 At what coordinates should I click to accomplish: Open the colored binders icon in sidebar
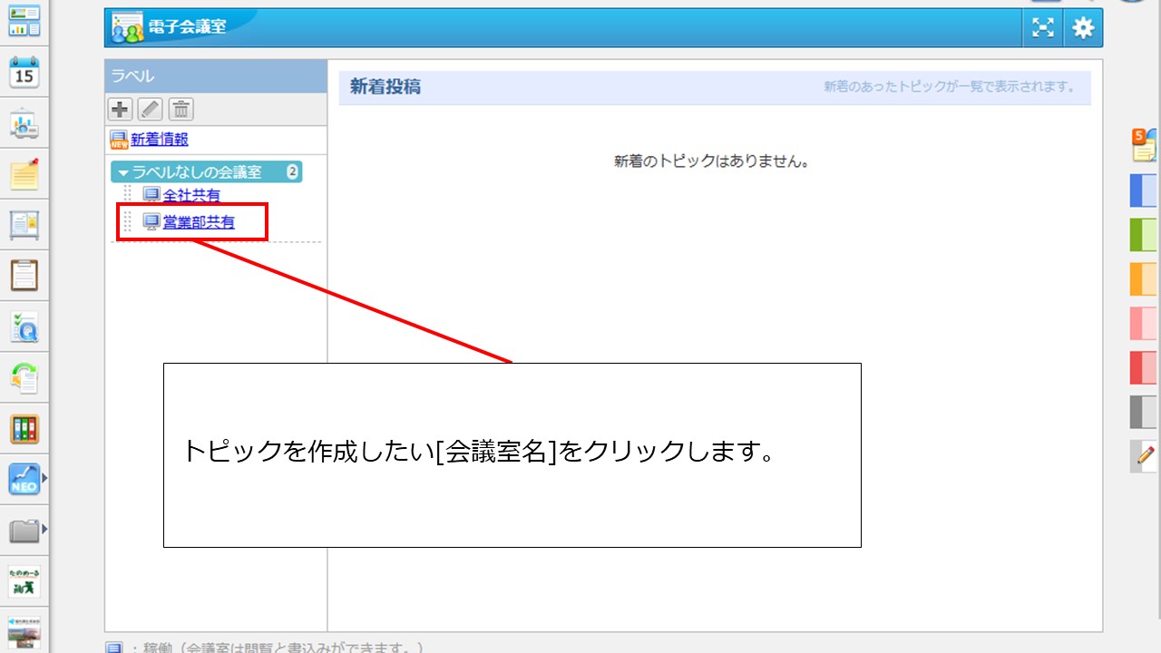coord(24,428)
